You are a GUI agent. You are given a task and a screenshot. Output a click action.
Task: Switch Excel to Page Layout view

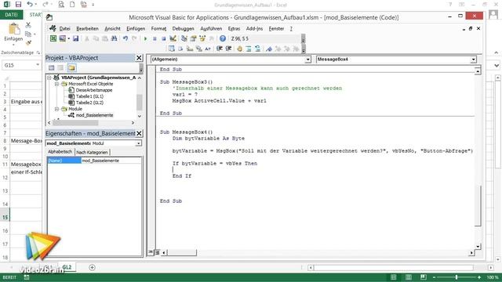(409, 277)
